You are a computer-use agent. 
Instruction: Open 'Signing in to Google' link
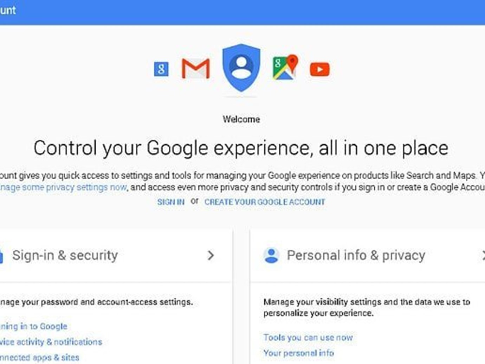[x=33, y=326]
